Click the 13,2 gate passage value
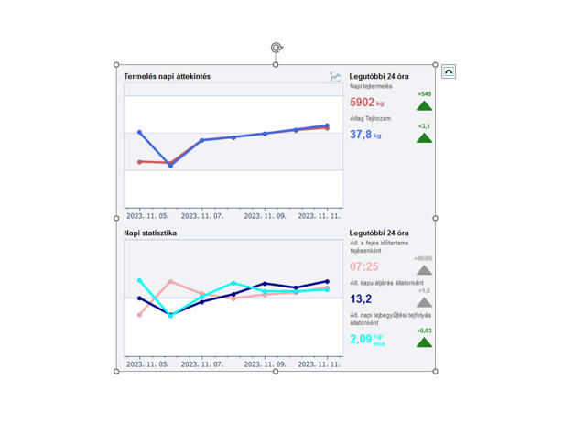The height and width of the screenshot is (423, 564). 361,298
